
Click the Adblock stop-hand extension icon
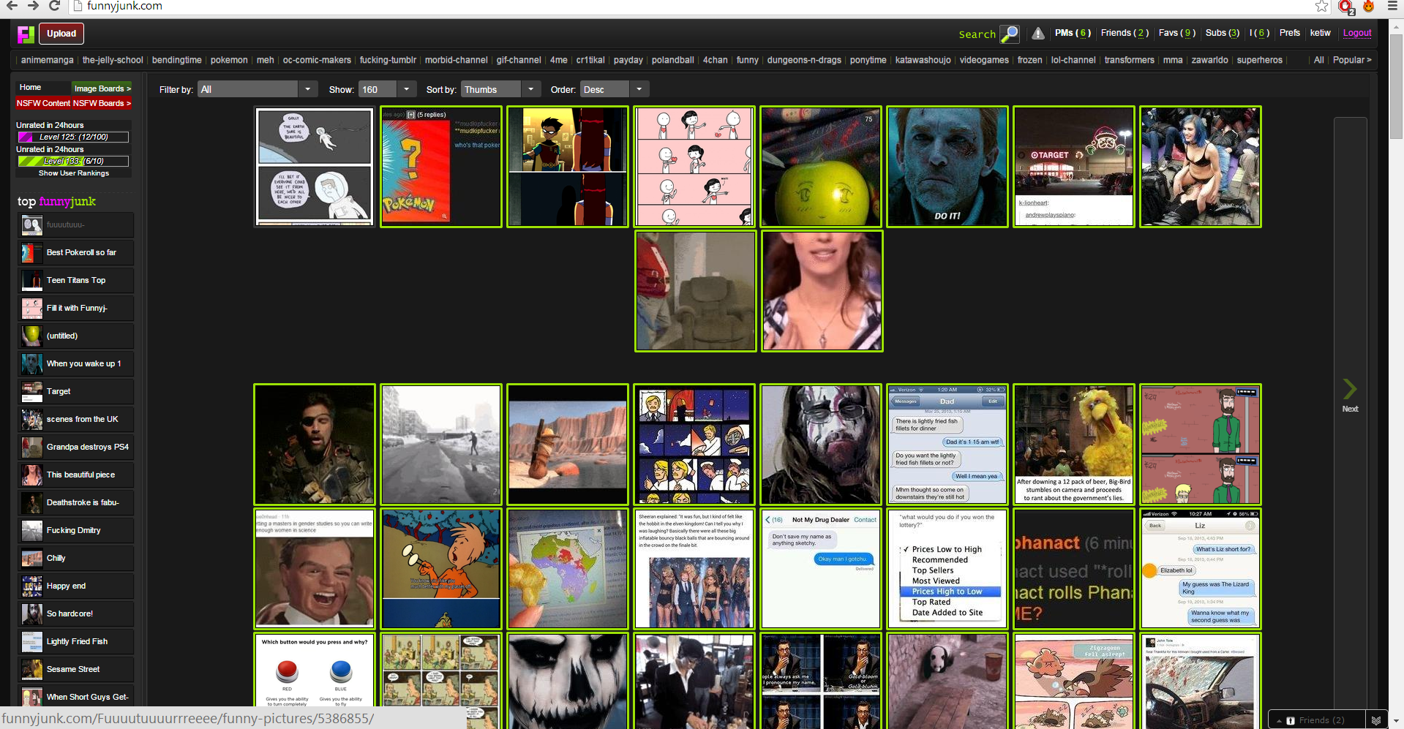(1345, 7)
